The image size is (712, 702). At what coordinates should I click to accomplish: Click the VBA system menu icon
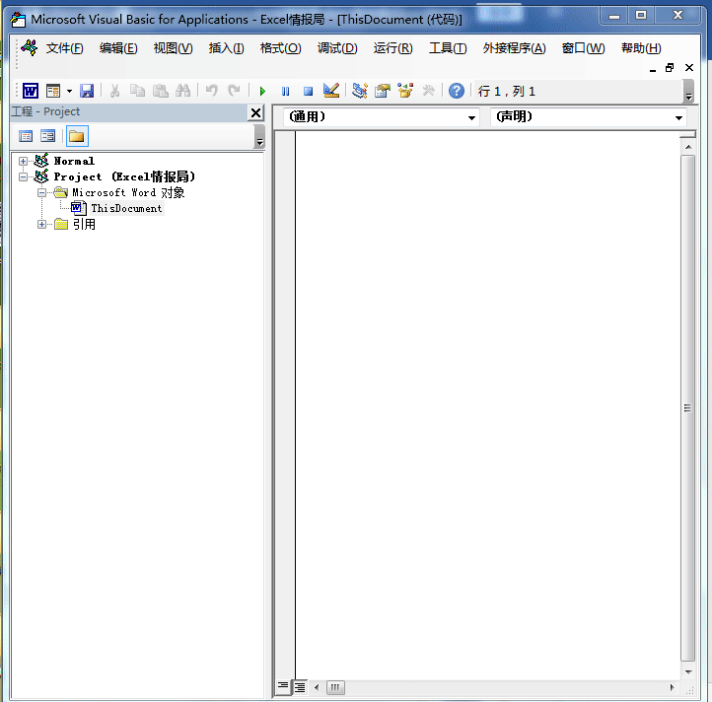coord(18,20)
